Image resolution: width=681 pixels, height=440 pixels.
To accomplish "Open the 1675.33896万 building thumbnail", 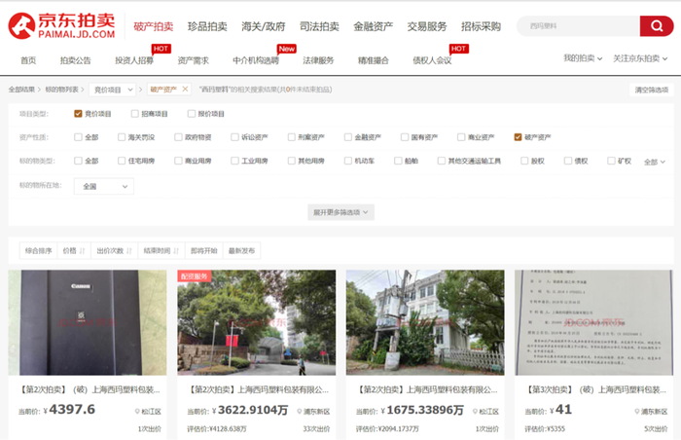I will click(425, 322).
